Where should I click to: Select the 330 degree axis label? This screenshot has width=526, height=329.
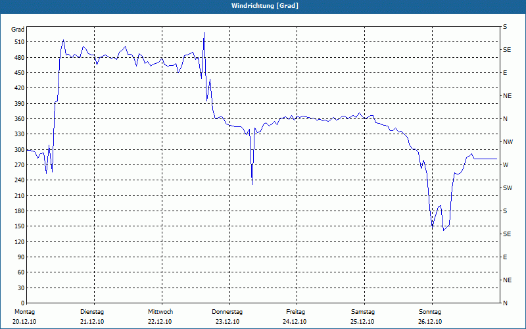coord(19,134)
